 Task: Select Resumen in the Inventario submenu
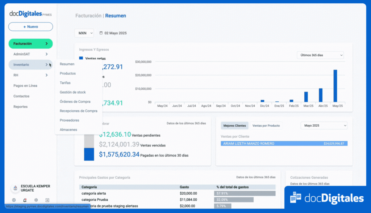click(67, 64)
